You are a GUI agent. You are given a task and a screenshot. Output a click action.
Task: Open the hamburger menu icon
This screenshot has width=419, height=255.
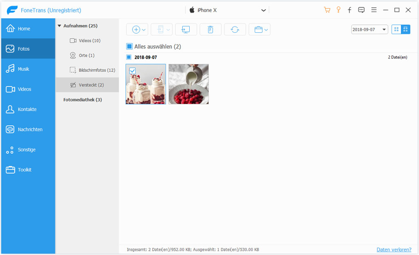374,10
